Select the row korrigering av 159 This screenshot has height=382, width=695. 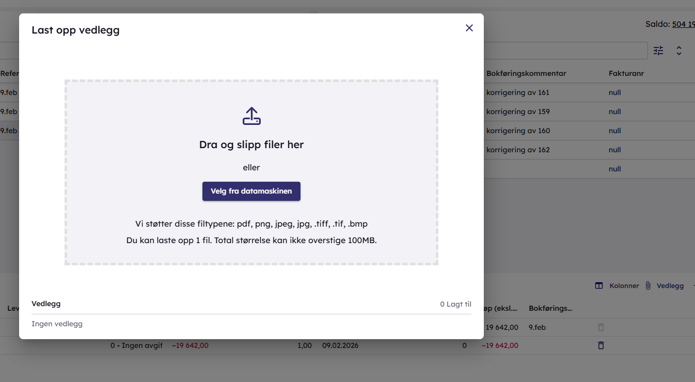(x=517, y=112)
